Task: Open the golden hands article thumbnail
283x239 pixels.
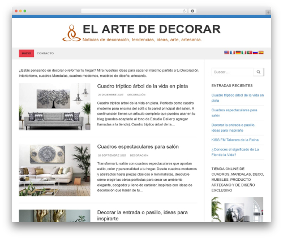Action: [54, 216]
